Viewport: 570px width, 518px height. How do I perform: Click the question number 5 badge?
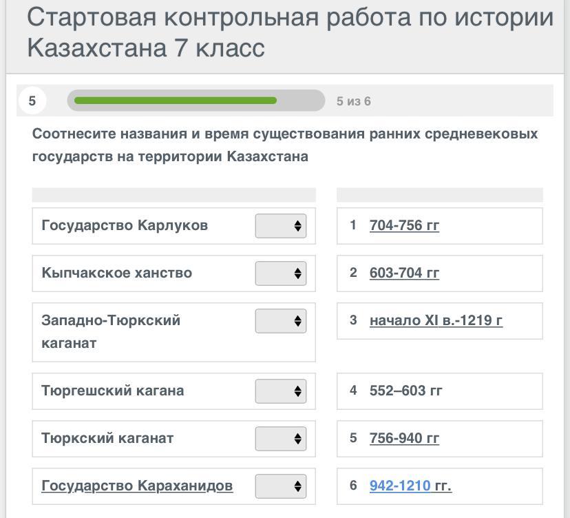point(32,101)
